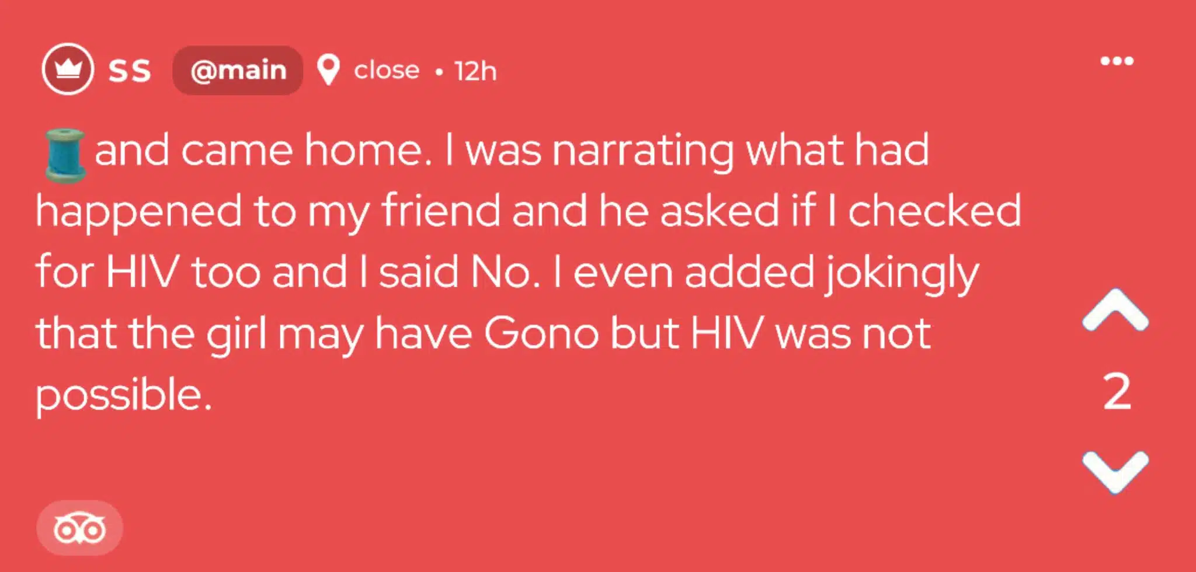Downvote the post with the down arrow

(1115, 470)
